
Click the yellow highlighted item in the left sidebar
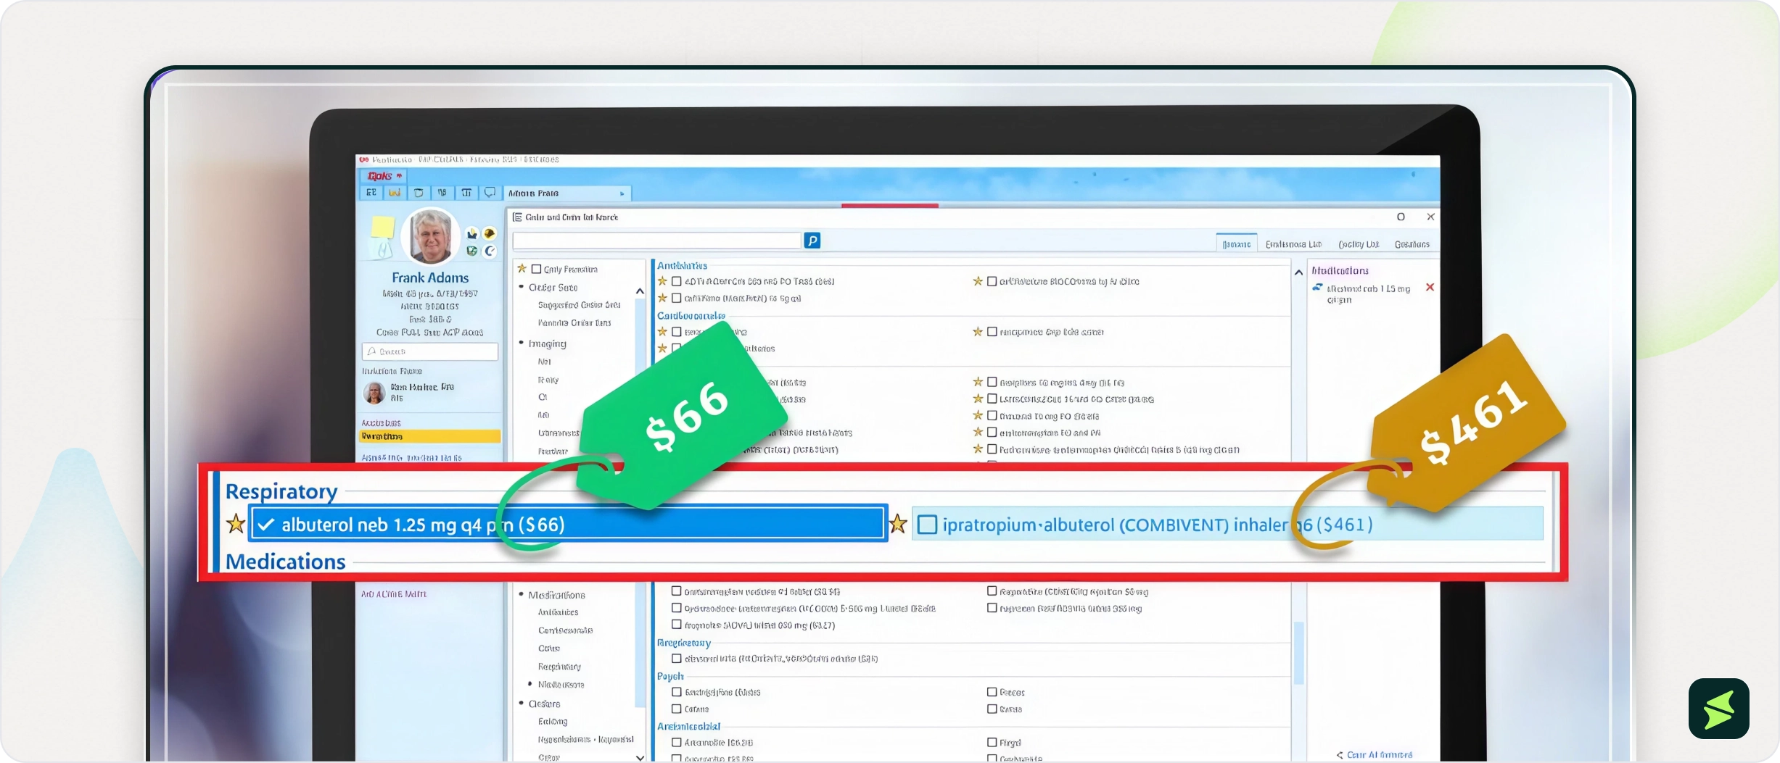(x=430, y=436)
